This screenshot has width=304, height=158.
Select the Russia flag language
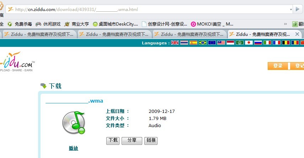pyautogui.click(x=258, y=43)
